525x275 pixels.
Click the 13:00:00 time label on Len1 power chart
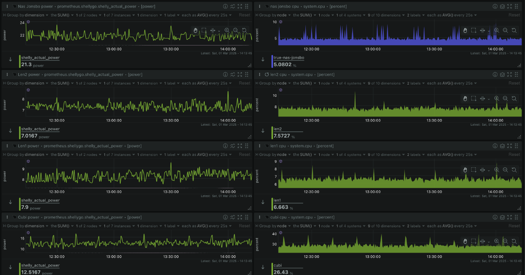pyautogui.click(x=114, y=191)
